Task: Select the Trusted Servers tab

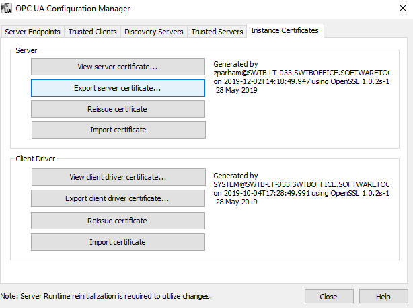Action: pos(217,32)
